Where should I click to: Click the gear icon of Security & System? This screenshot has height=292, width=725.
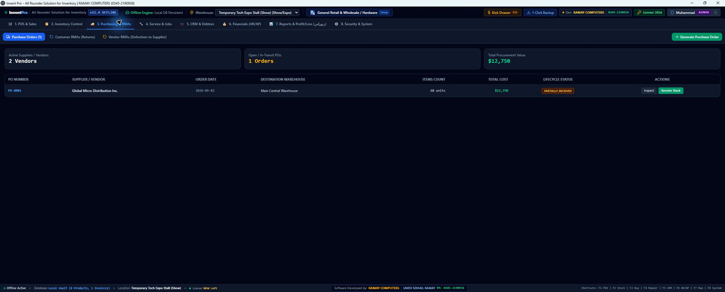point(337,24)
